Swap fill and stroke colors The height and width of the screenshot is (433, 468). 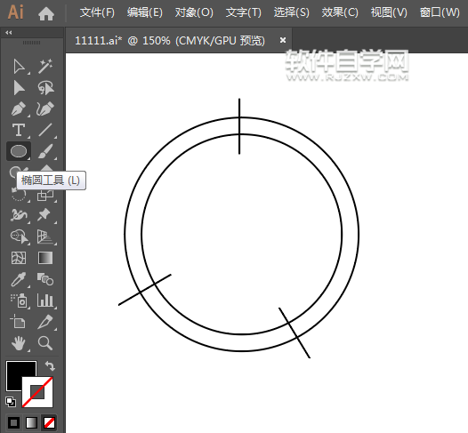click(50, 365)
